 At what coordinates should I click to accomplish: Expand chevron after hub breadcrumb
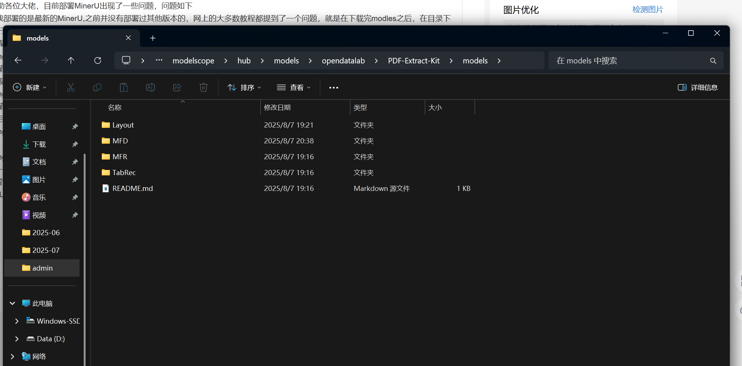pyautogui.click(x=262, y=61)
